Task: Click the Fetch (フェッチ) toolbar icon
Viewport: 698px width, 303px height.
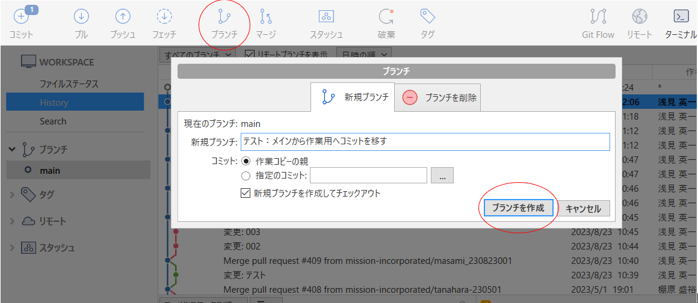Action: point(164,18)
